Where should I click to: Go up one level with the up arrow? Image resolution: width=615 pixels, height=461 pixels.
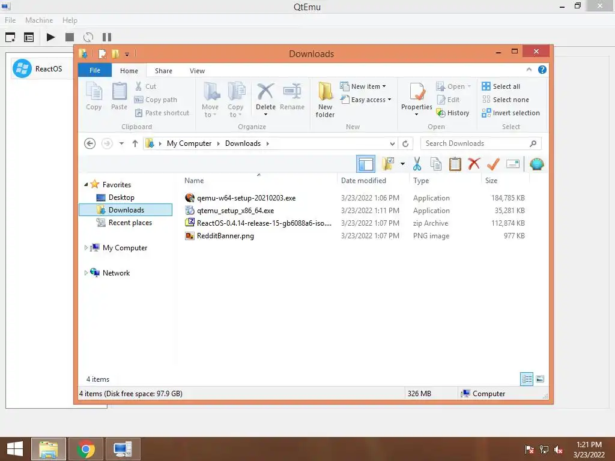(x=135, y=143)
